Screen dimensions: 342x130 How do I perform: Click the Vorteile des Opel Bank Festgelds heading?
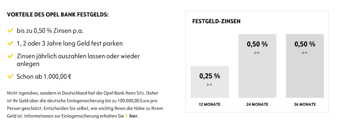pos(57,15)
